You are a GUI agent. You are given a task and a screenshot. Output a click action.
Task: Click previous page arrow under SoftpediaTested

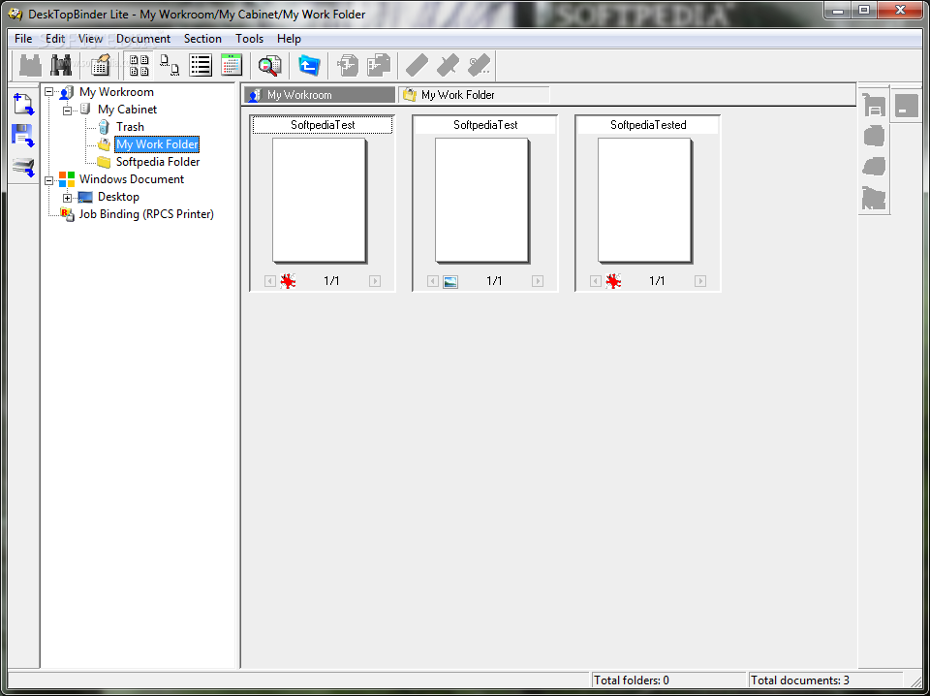point(596,281)
